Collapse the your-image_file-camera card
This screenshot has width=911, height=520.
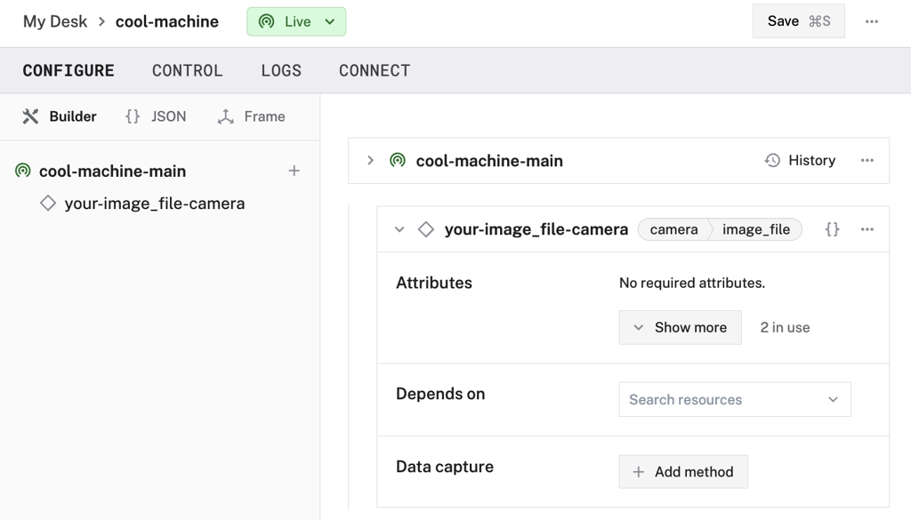(x=399, y=228)
